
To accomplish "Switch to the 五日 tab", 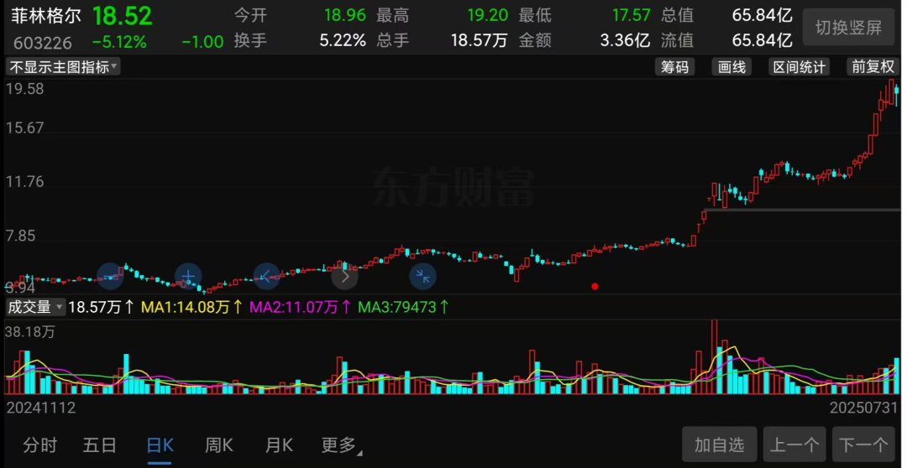I will (99, 445).
